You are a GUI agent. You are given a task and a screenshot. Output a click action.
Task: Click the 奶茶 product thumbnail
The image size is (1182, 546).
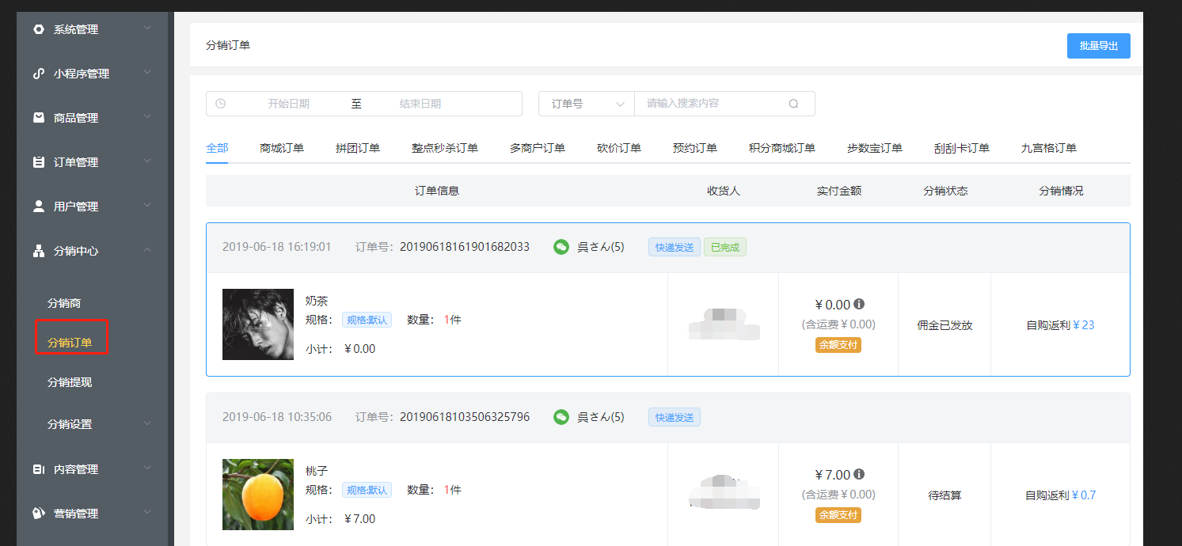click(x=258, y=324)
